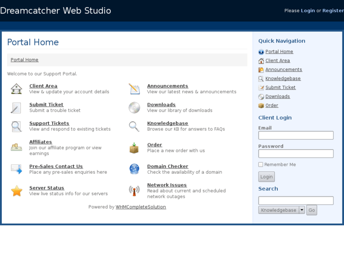
Task: Click the Server Status star icon
Action: 17,191
